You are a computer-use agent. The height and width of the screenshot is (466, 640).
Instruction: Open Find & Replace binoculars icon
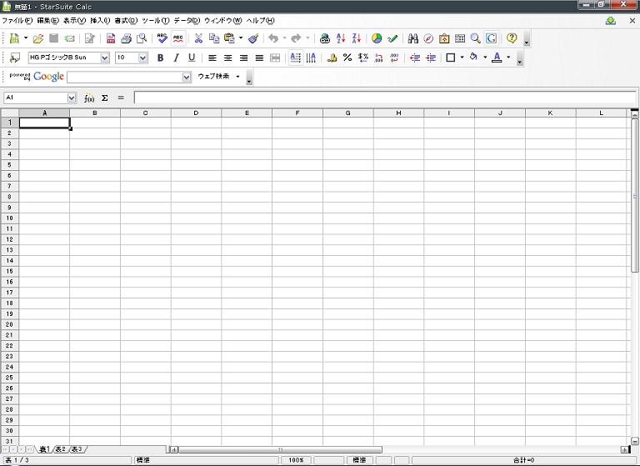click(412, 38)
